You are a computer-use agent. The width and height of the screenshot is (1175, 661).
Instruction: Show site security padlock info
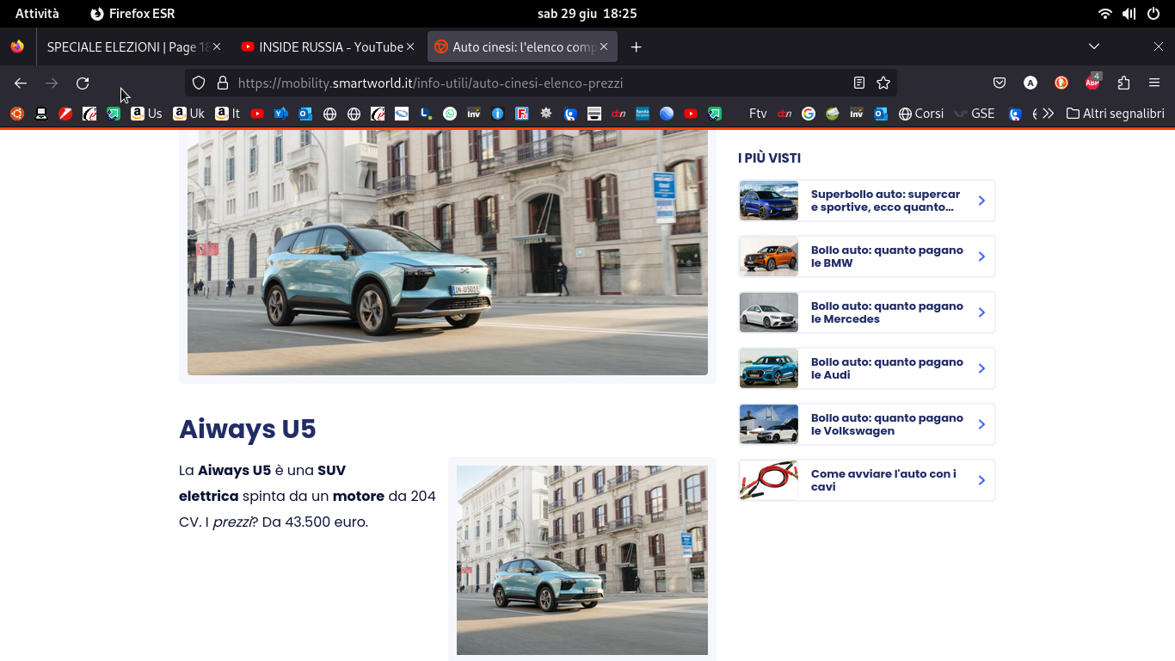coord(223,83)
